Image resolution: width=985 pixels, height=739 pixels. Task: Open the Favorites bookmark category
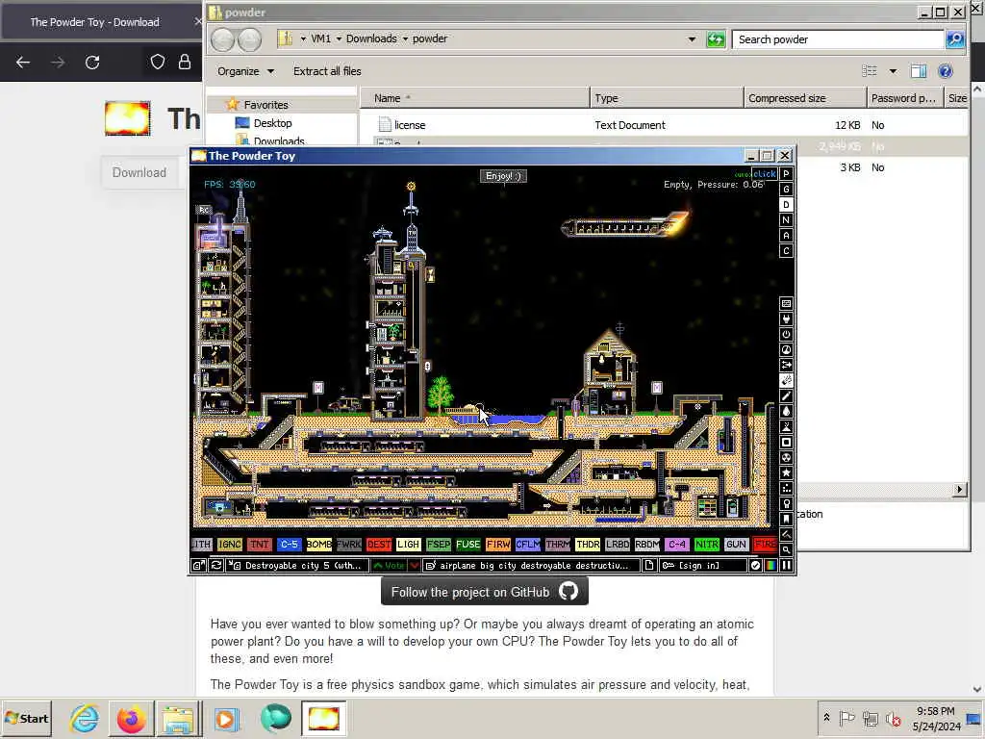click(786, 519)
